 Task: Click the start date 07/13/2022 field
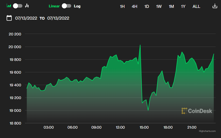(x=26, y=18)
